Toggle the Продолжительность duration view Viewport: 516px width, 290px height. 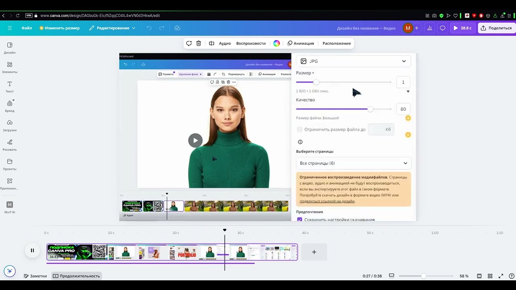[x=76, y=276]
